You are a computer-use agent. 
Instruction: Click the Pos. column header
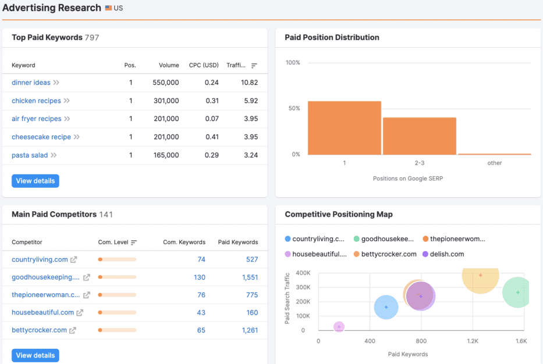pos(130,65)
